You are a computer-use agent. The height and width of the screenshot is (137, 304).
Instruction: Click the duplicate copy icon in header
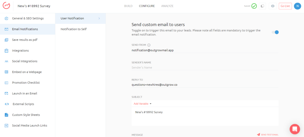[262, 6]
